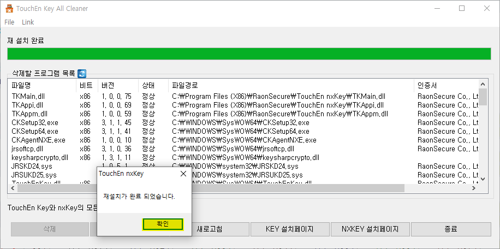Select the TKAppi.dll row

click(x=243, y=105)
